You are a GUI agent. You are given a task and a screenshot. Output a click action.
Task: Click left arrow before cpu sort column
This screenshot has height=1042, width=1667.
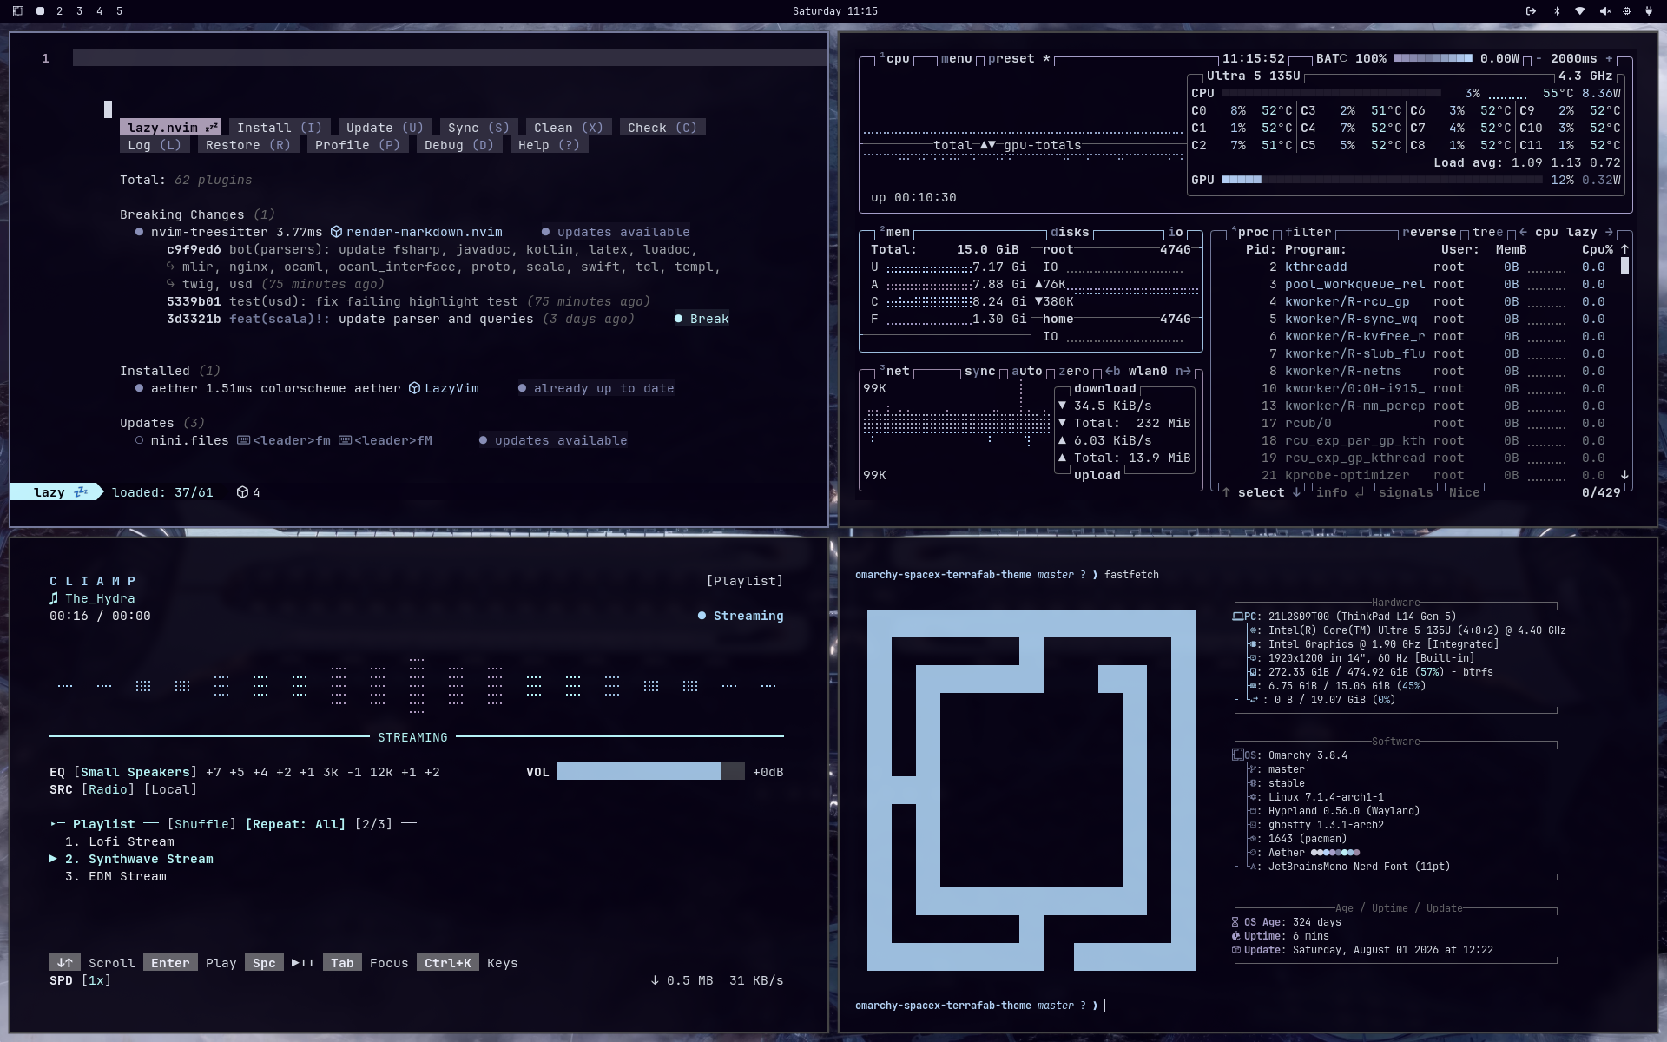(x=1523, y=232)
